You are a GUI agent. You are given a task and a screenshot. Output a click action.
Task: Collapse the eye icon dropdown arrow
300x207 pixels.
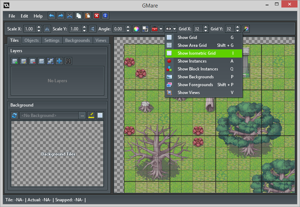pos(174,29)
